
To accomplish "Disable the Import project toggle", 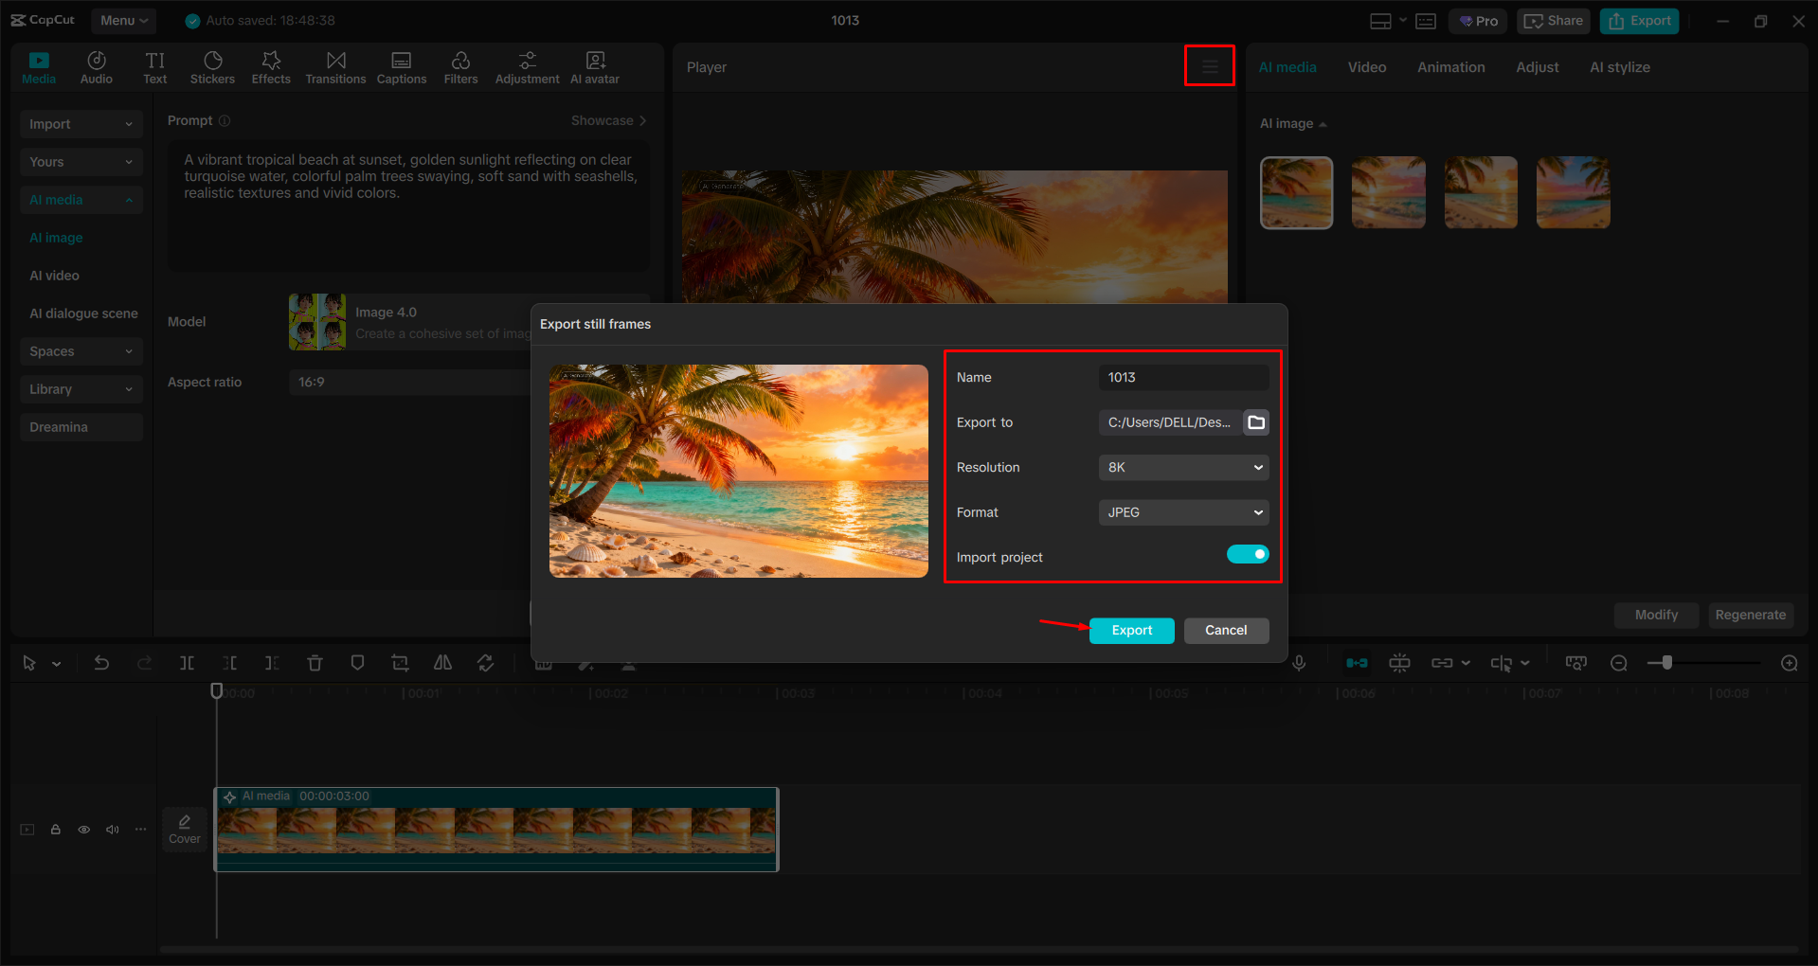I will pos(1248,554).
